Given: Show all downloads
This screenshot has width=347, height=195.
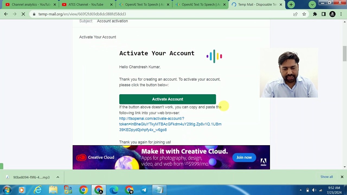Looking at the screenshot, I should point(326,177).
